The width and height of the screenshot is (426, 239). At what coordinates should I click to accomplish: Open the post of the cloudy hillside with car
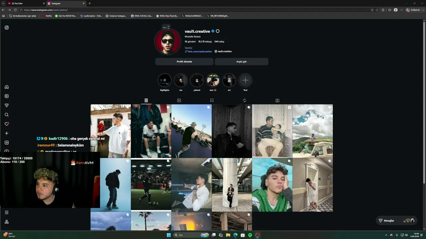point(313,131)
